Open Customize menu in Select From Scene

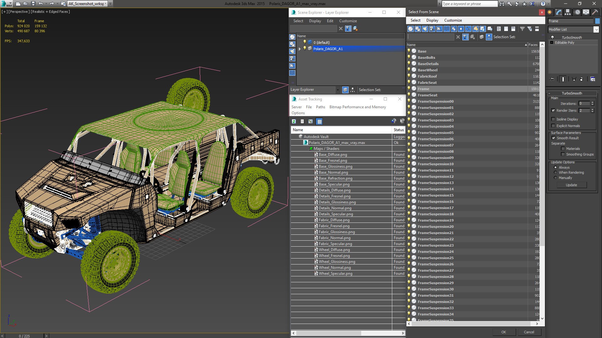click(x=453, y=20)
